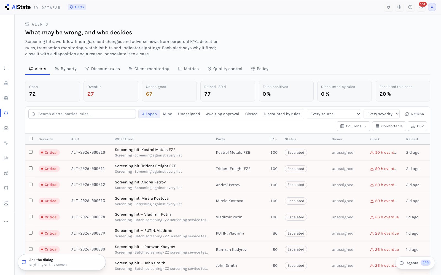Click the Refresh button
Screen dimensions: 441x275
click(415, 114)
